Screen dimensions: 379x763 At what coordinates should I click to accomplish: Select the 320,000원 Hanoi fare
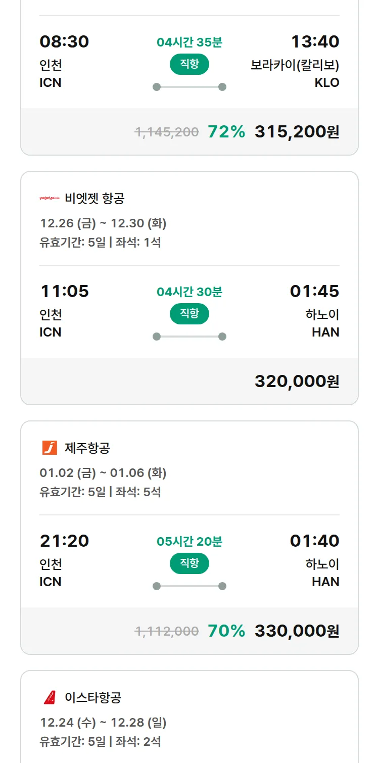tap(297, 381)
